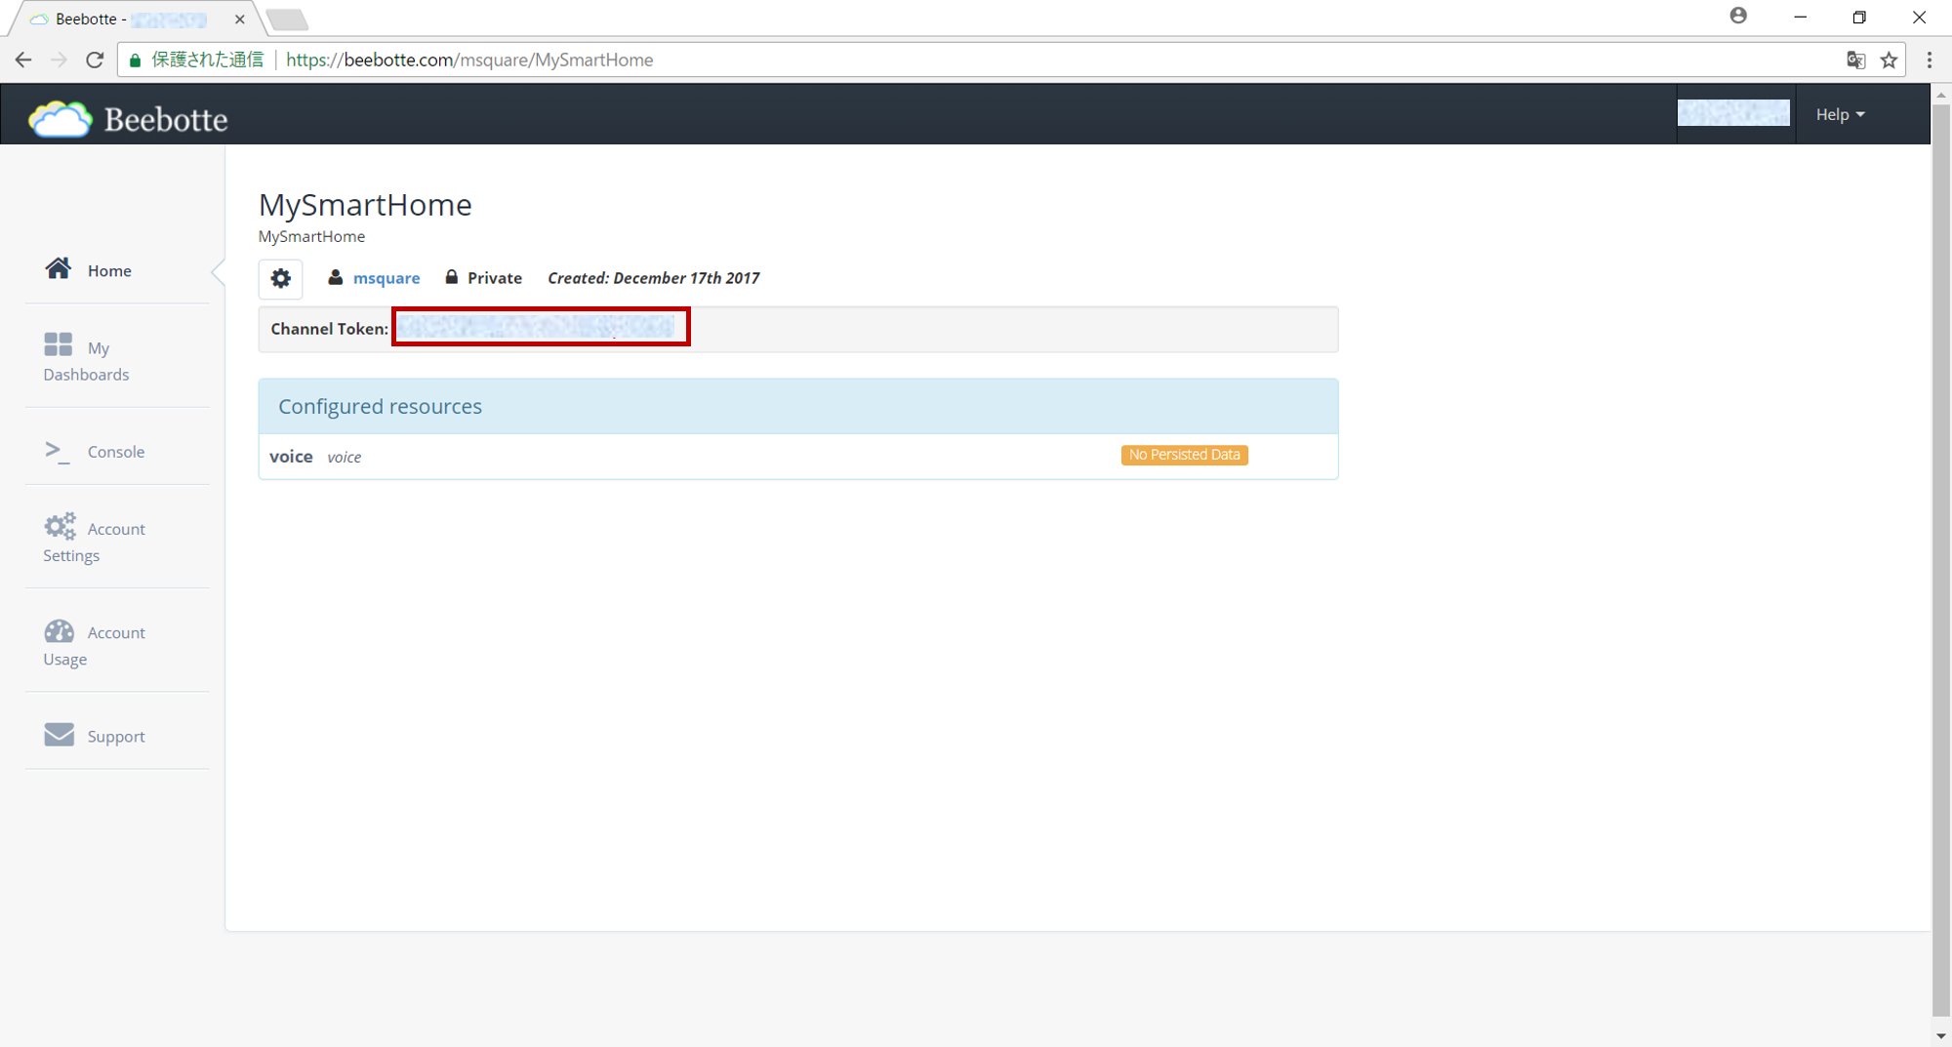Click the MySmartHome channel heading
Viewport: 1952px width, 1047px height.
point(365,205)
